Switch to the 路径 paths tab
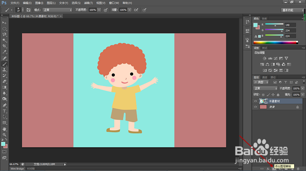The height and width of the screenshot is (171, 306). [x=273, y=77]
